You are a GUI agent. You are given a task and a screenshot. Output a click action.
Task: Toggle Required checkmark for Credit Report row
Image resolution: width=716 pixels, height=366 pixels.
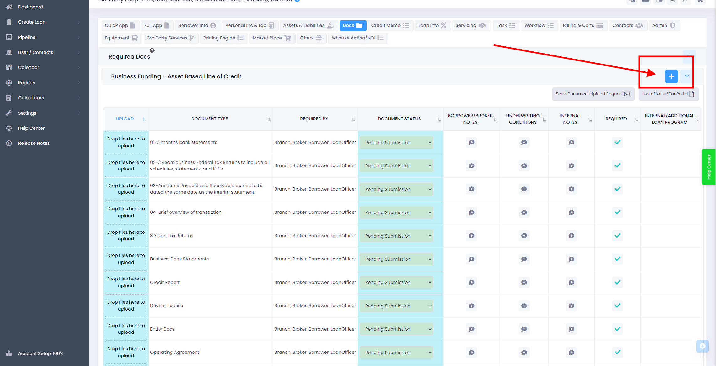(617, 282)
